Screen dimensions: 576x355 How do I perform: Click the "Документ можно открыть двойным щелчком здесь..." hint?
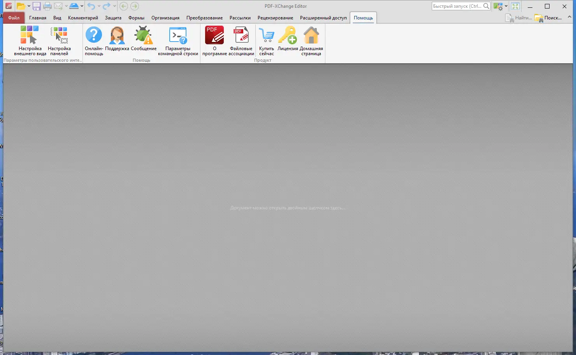point(288,208)
